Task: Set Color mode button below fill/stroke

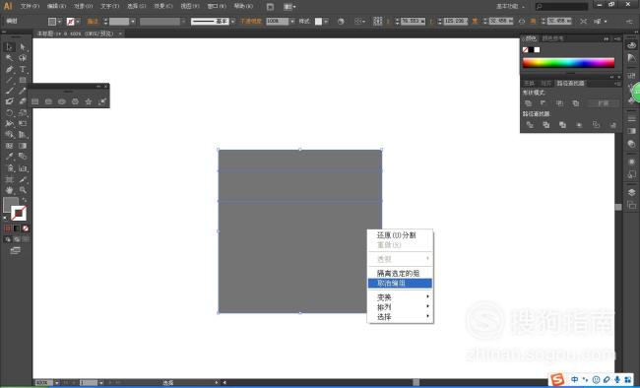Action: click(x=8, y=228)
